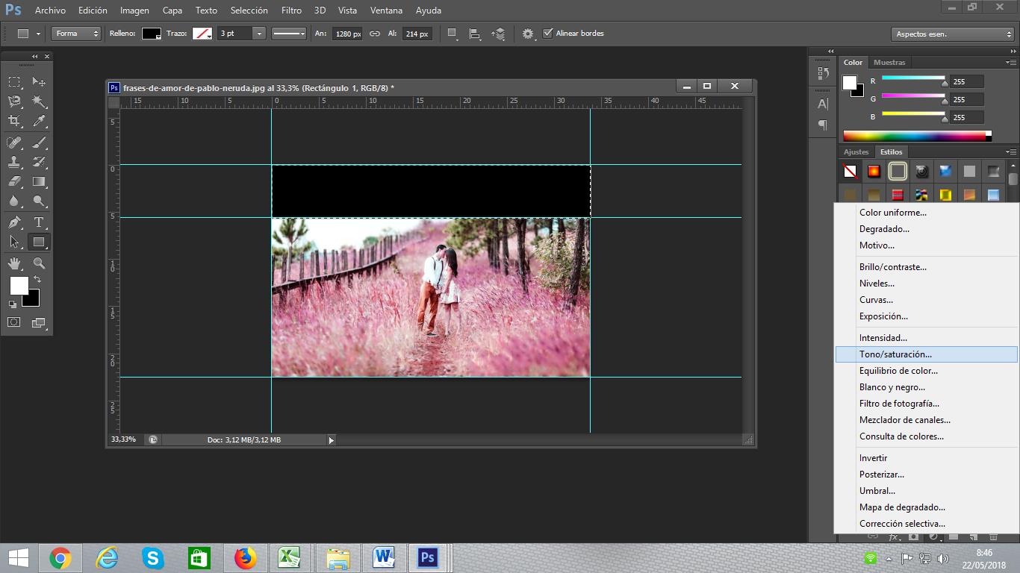Open the Forma mode dropdown
The image size is (1020, 573).
(x=76, y=34)
